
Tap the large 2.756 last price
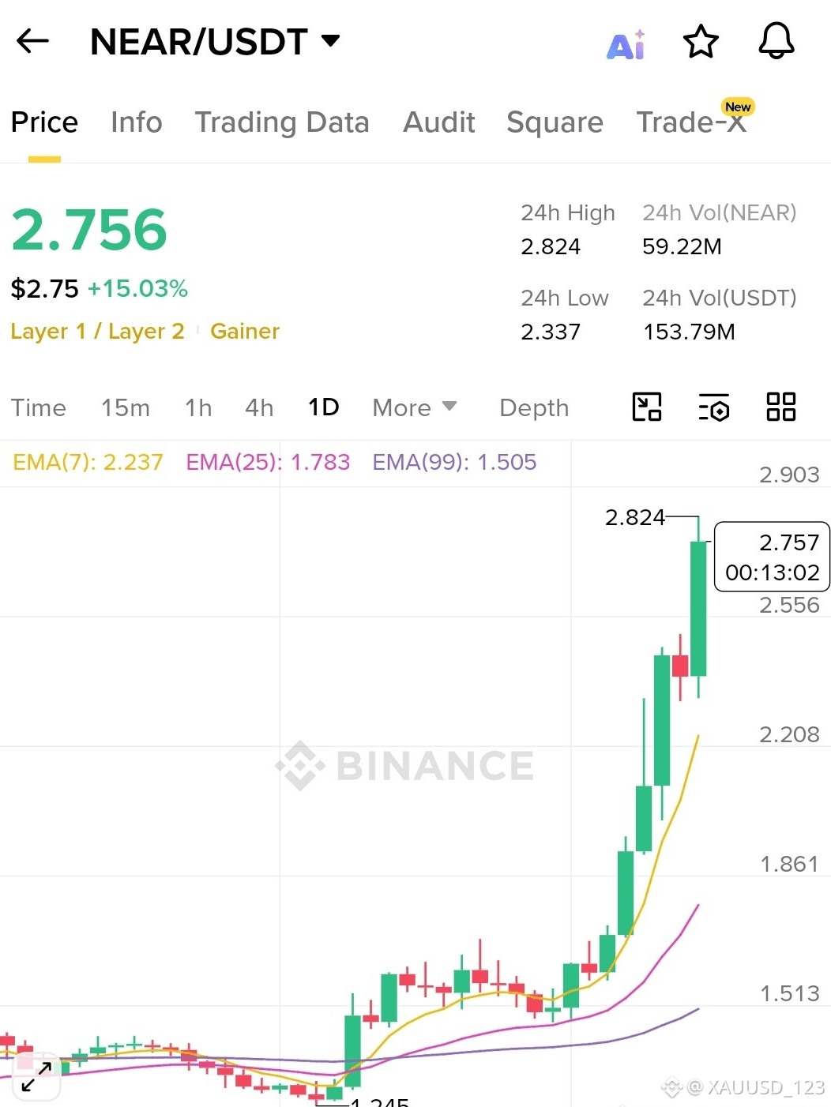tap(89, 230)
